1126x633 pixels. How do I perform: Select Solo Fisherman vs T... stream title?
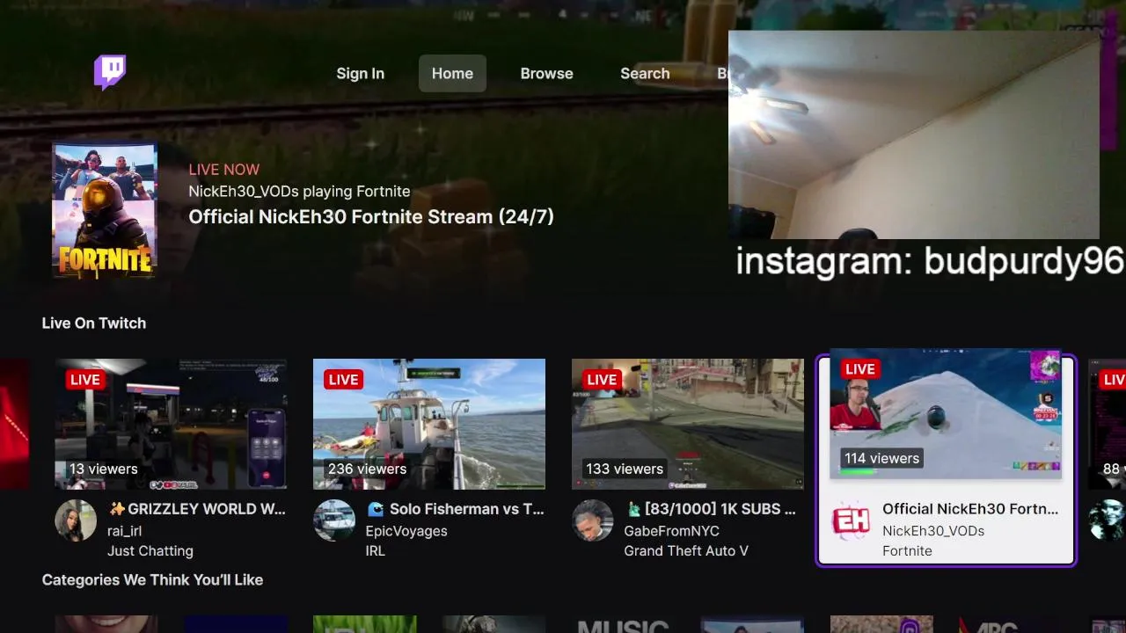pyautogui.click(x=455, y=509)
